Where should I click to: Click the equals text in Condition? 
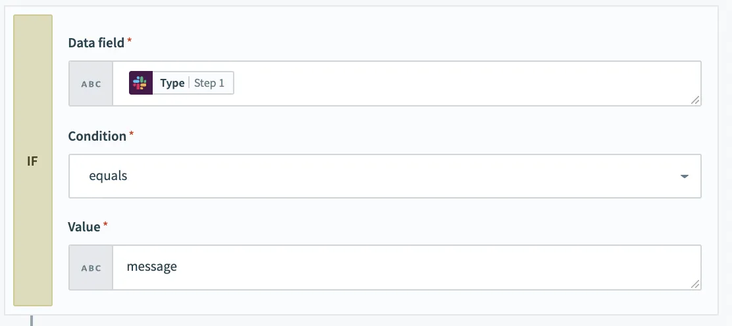pos(108,176)
